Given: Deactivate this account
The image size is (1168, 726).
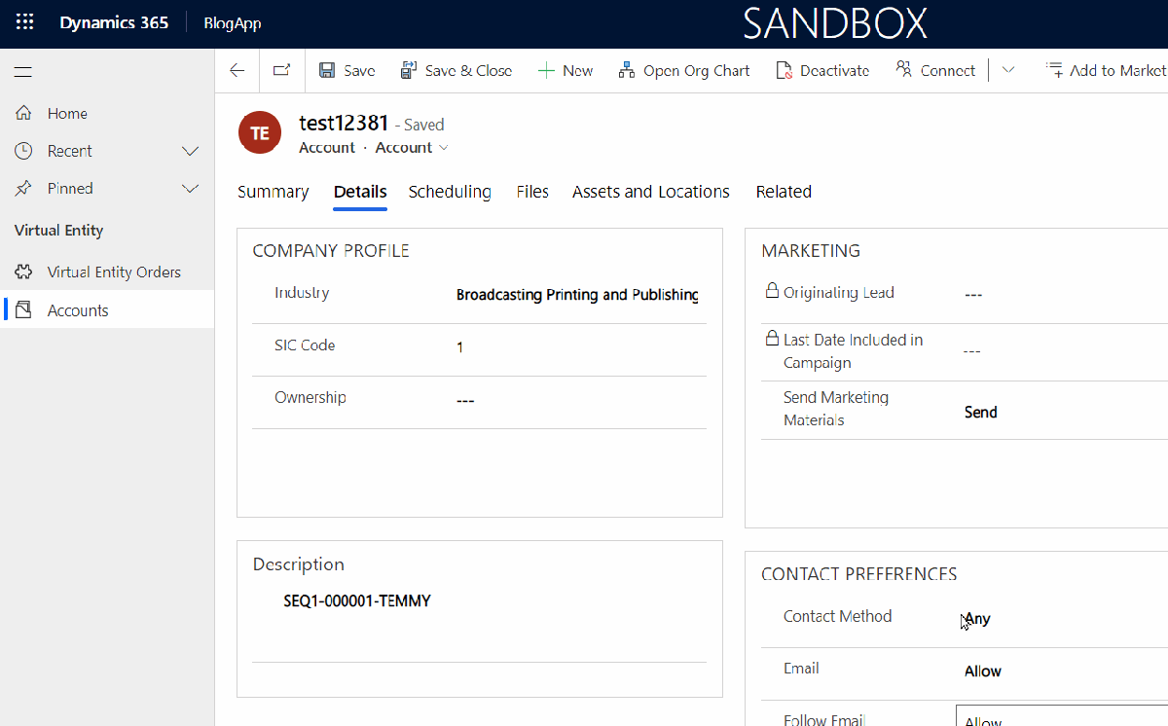Looking at the screenshot, I should point(822,70).
